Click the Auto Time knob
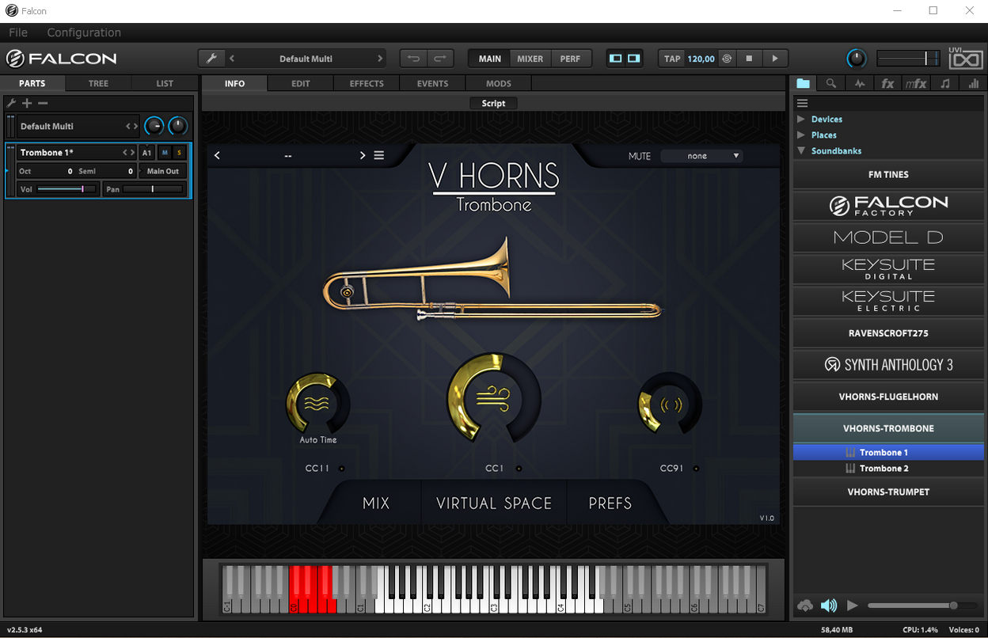 pyautogui.click(x=317, y=403)
